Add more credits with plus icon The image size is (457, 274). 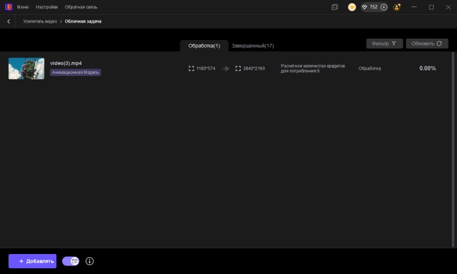pos(384,7)
